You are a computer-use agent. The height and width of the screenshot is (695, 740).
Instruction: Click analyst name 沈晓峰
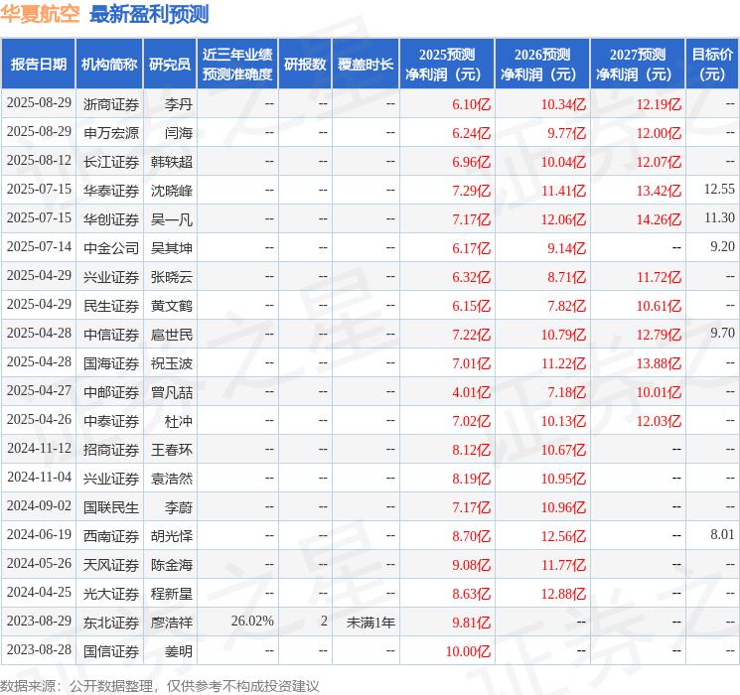(x=171, y=191)
